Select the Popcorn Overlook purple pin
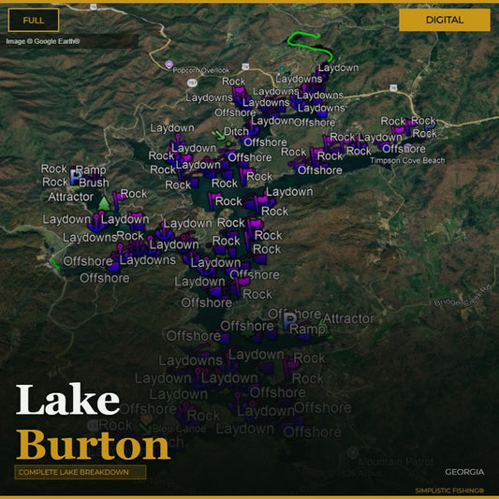The height and width of the screenshot is (499, 499). pos(169,65)
